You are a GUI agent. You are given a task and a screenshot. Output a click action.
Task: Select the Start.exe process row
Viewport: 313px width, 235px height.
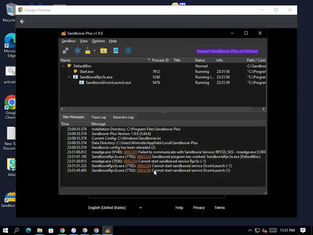pos(163,71)
